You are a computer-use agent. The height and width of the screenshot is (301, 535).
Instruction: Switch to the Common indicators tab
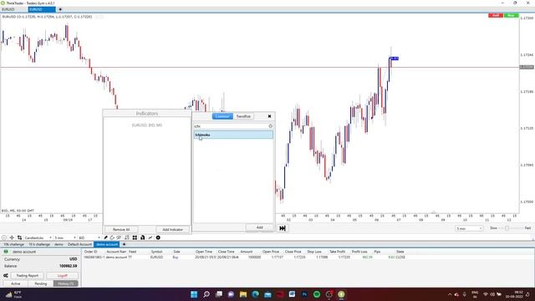click(x=222, y=116)
